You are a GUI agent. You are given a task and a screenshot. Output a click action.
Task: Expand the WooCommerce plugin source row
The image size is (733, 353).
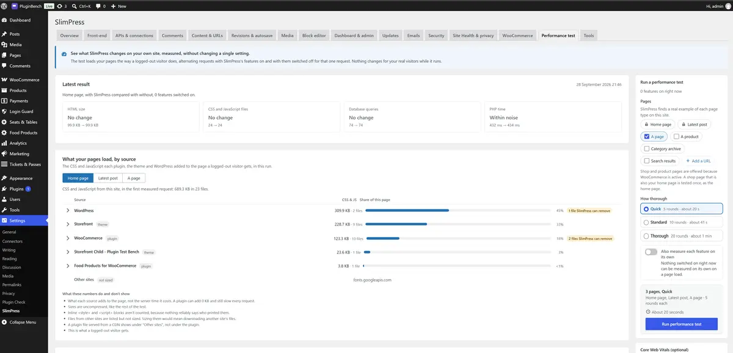(x=68, y=238)
